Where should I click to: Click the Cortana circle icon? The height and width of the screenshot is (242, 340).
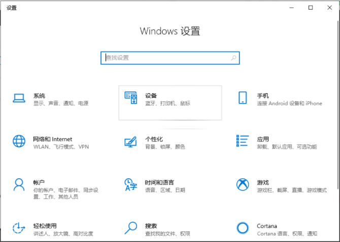pyautogui.click(x=243, y=228)
